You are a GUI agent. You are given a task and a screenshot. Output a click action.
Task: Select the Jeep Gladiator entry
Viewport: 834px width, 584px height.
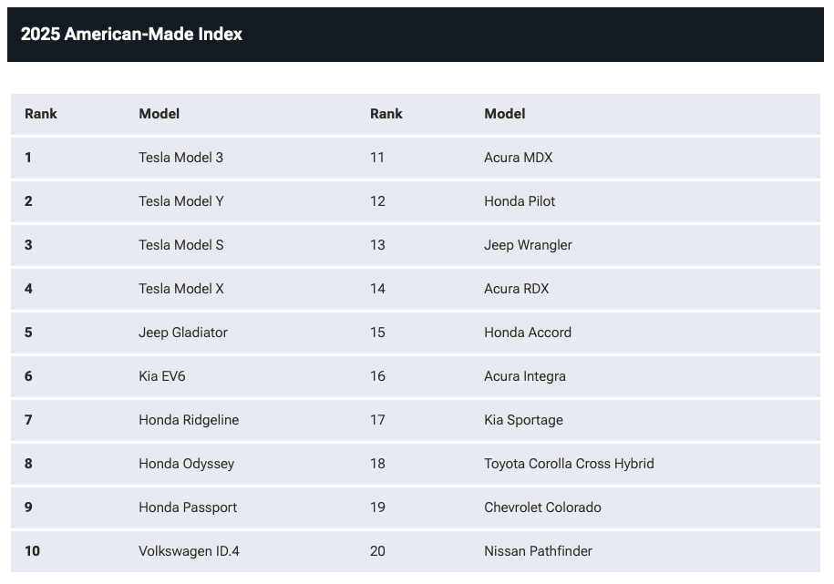pyautogui.click(x=183, y=333)
